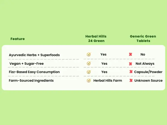Viewport: 167px width, 125px height.
Task: Click the checkmark icon in Vegan + Sugar-Free row
Action: (89, 63)
